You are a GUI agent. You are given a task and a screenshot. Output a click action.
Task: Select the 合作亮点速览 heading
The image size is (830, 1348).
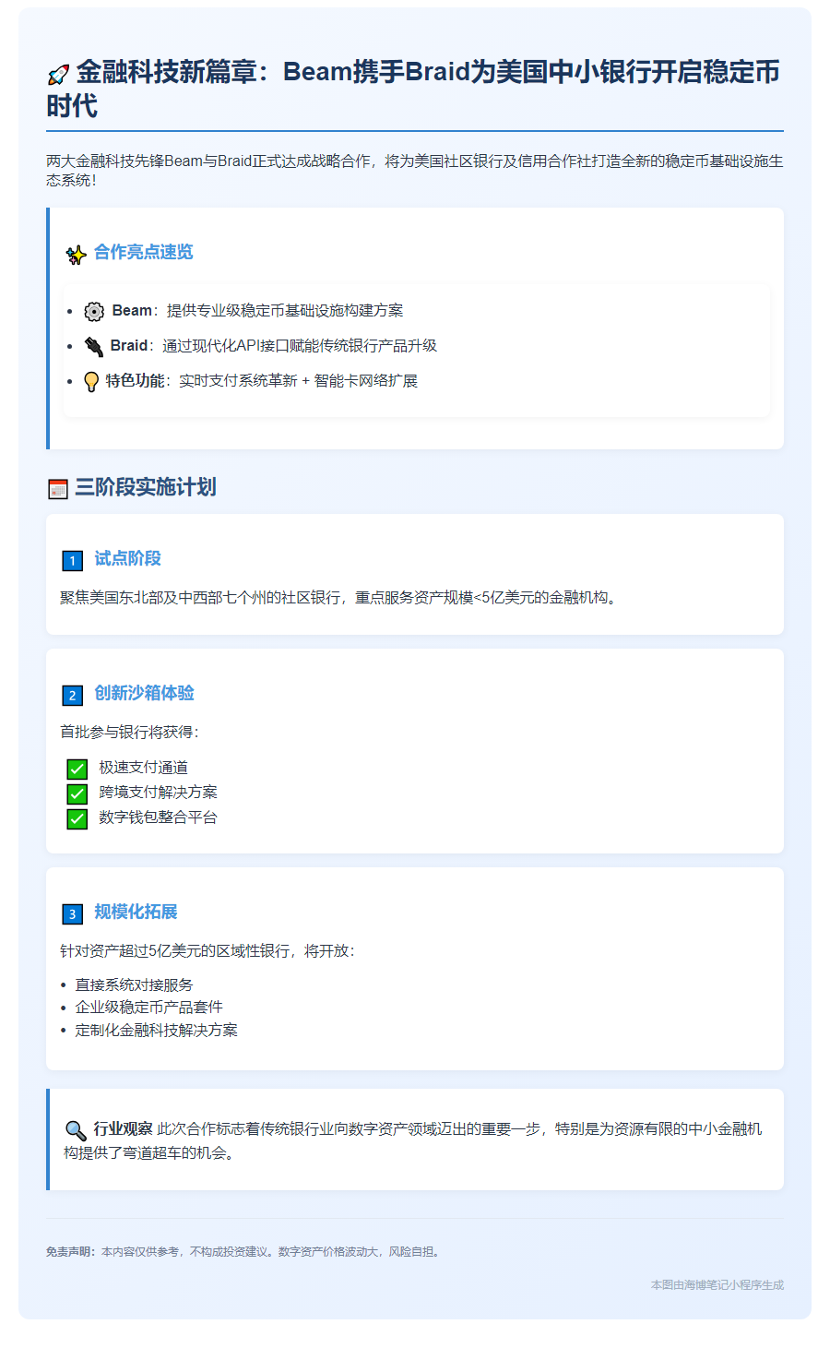pyautogui.click(x=144, y=252)
